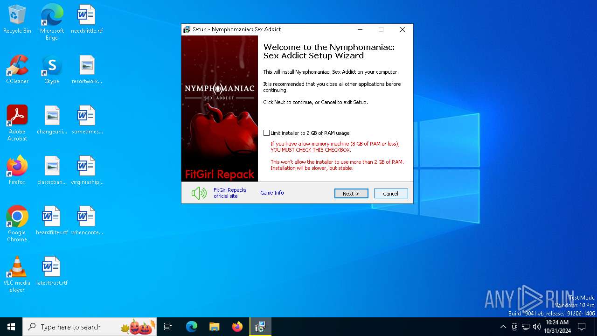Select heardfilter.rtf desktop file
The height and width of the screenshot is (336, 597).
tap(52, 221)
